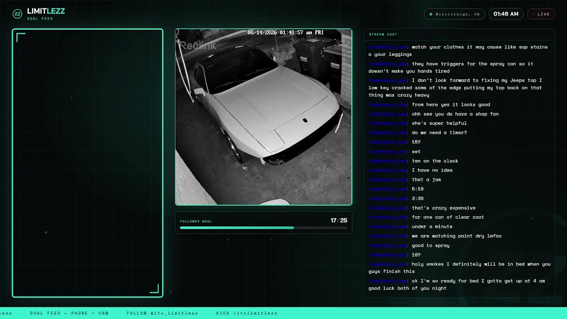Click the Mississauga, ON location pill
The image size is (567, 319).
click(x=454, y=14)
